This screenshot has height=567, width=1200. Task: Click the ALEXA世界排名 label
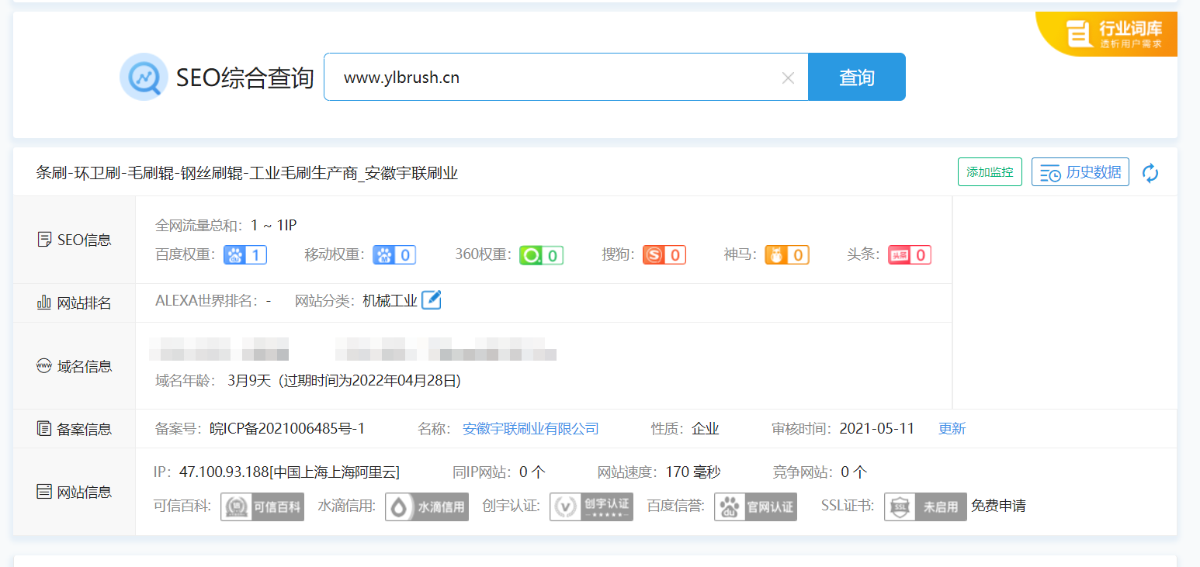coord(207,301)
